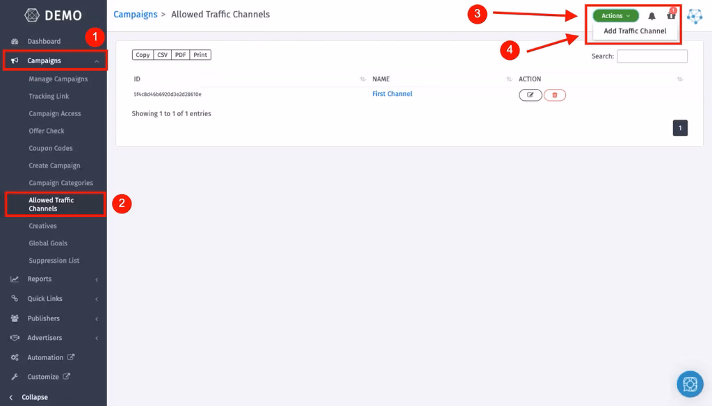Focus the Search input field
712x406 pixels.
652,56
